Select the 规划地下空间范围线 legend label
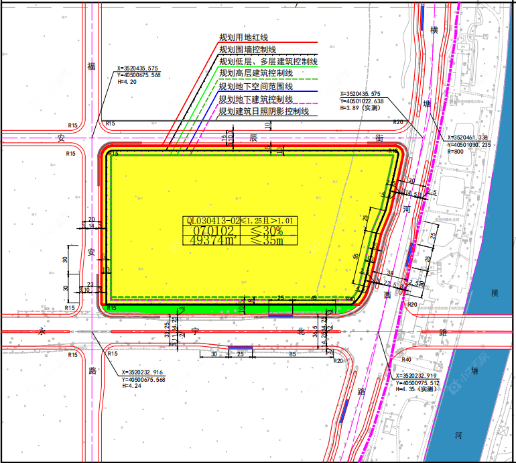The height and width of the screenshot is (463, 516). click(x=255, y=87)
